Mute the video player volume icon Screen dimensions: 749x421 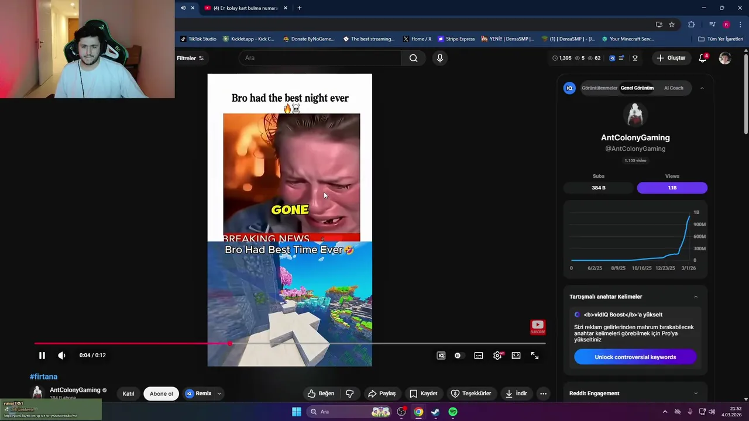(x=61, y=356)
